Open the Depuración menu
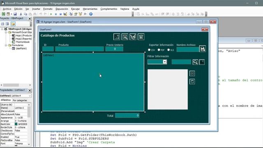263x148 pixels. tap(62, 9)
